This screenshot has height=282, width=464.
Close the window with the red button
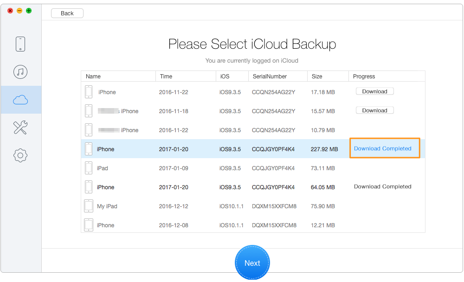click(x=10, y=11)
